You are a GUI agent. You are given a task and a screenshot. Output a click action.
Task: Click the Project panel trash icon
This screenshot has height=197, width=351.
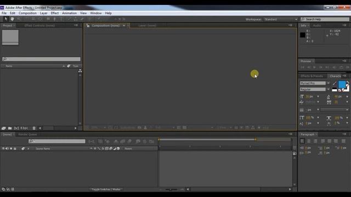34,128
